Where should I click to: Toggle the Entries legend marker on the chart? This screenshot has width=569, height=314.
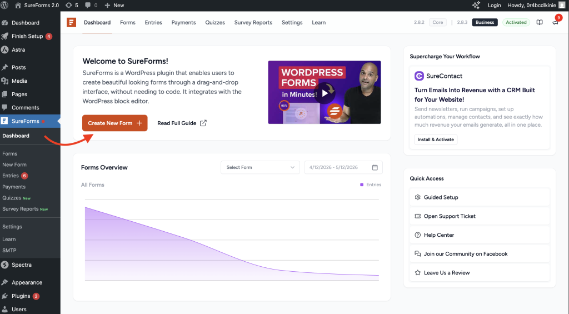pyautogui.click(x=362, y=185)
